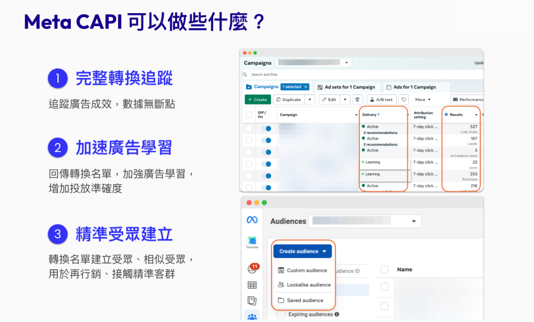Open the ad account dropdown beside Campaigns

coord(313,62)
